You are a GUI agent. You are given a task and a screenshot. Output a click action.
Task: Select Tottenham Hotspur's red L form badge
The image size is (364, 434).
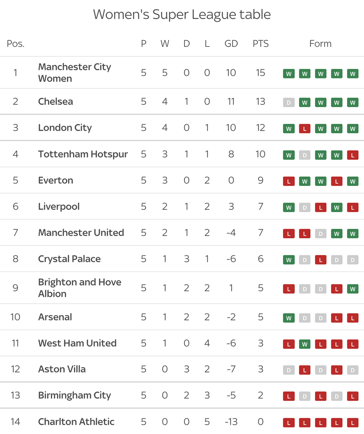(353, 155)
